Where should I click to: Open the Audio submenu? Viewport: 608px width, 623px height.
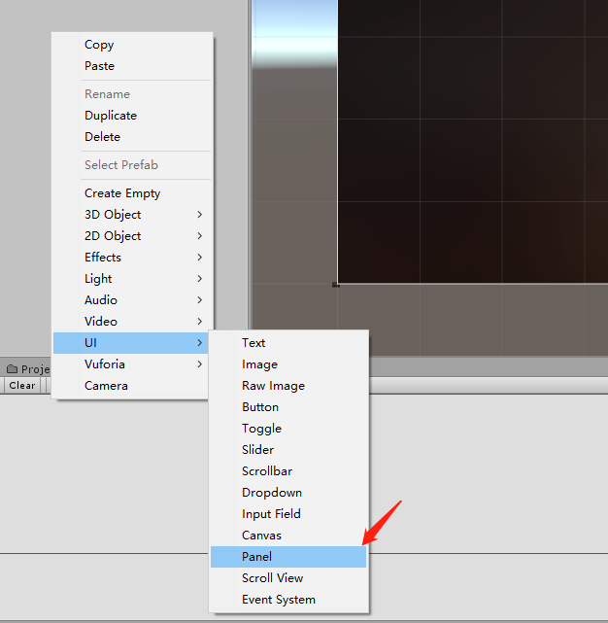pyautogui.click(x=132, y=300)
